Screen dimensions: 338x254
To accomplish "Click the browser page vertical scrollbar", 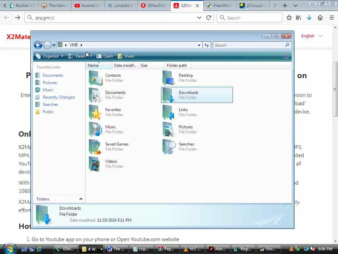I will pyautogui.click(x=335, y=89).
